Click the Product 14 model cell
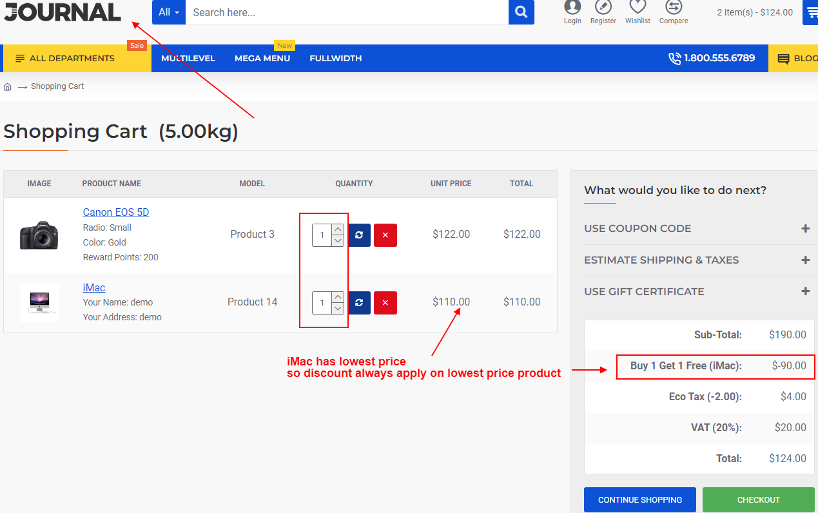 (253, 302)
